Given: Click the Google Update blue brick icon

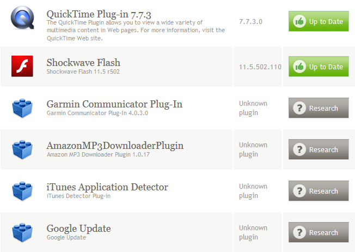Looking at the screenshot, I should click(x=22, y=232).
